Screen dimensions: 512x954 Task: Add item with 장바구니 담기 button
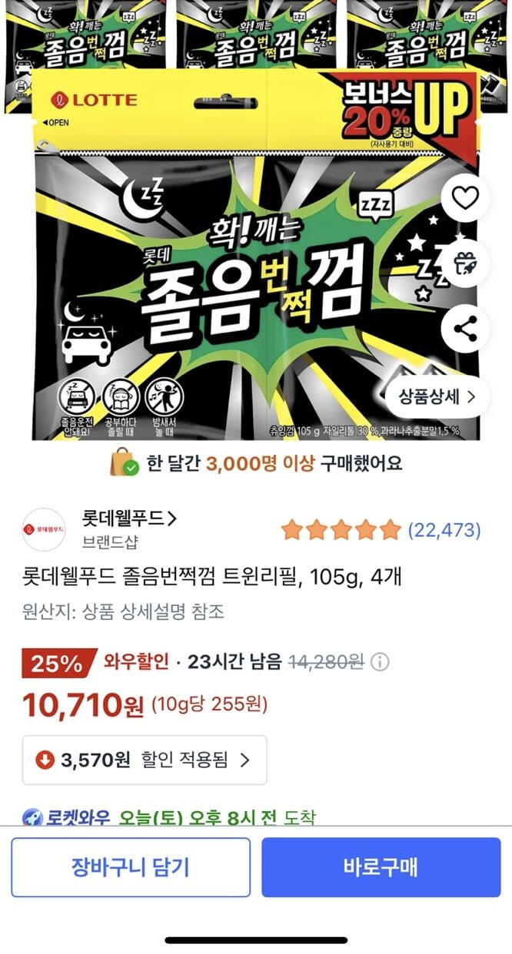tap(131, 867)
